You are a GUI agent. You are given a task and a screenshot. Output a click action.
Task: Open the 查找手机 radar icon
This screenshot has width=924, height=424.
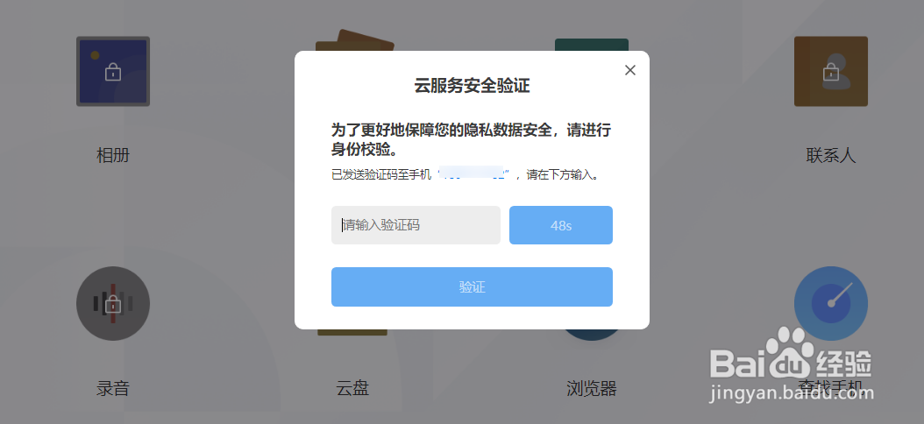click(x=830, y=303)
